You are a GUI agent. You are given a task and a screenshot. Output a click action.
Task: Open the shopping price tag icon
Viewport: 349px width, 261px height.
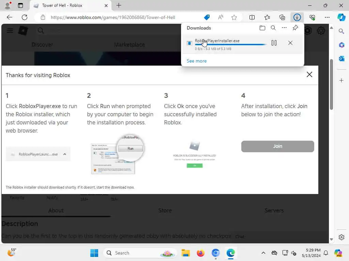tap(207, 17)
